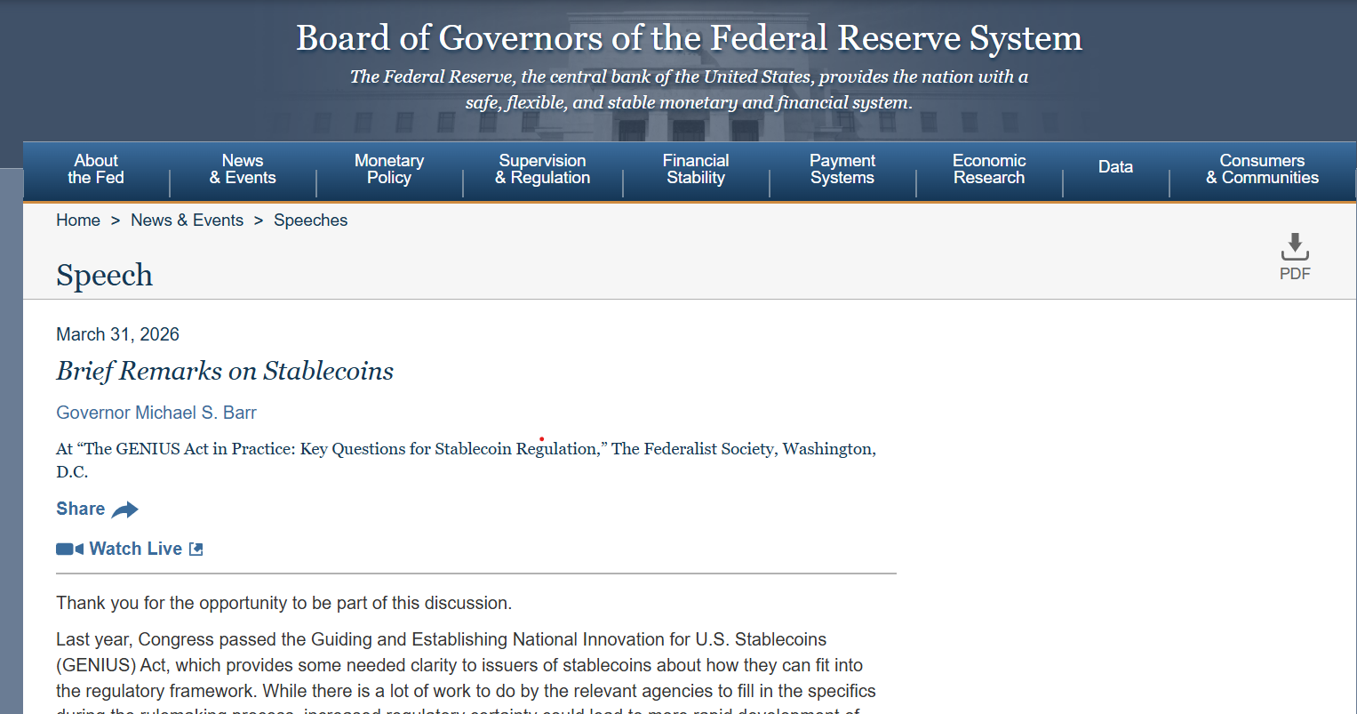Open the Consumers & Communities section
Image resolution: width=1357 pixels, height=714 pixels.
click(1262, 169)
